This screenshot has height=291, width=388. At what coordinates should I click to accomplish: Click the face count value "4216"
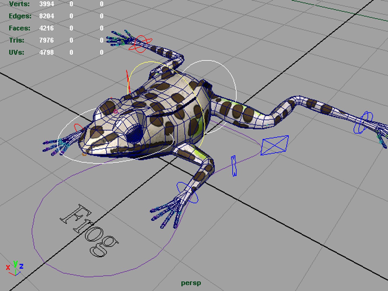(47, 28)
